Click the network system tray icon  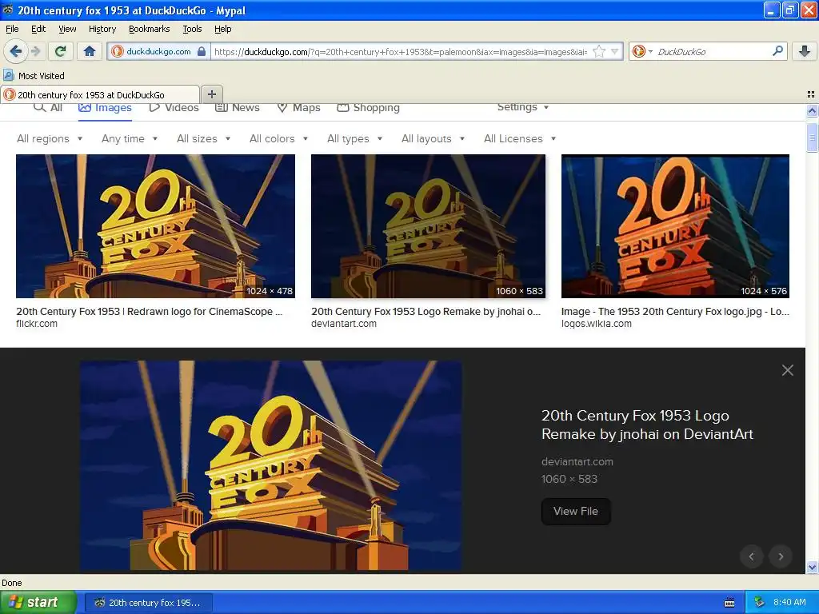point(760,603)
